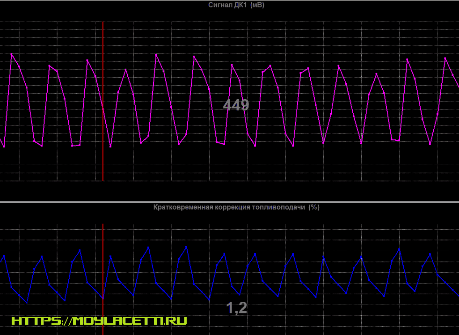Click the blue peak just left of the red cursor
Screen dimensions: 459x335
click(80, 250)
